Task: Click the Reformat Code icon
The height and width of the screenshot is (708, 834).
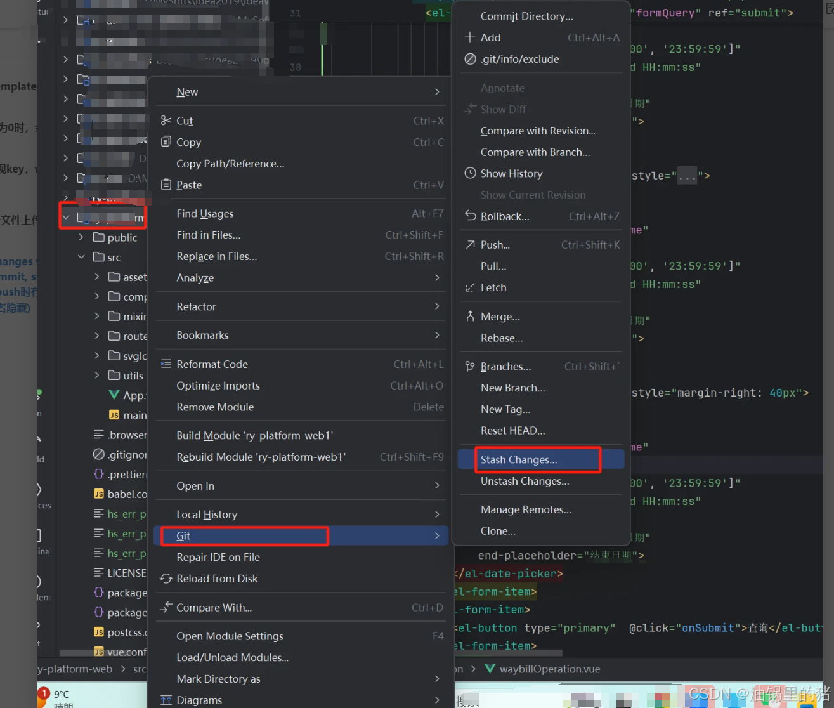Action: click(x=165, y=364)
